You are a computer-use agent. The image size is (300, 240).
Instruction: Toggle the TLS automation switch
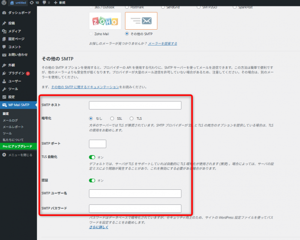tap(92, 157)
